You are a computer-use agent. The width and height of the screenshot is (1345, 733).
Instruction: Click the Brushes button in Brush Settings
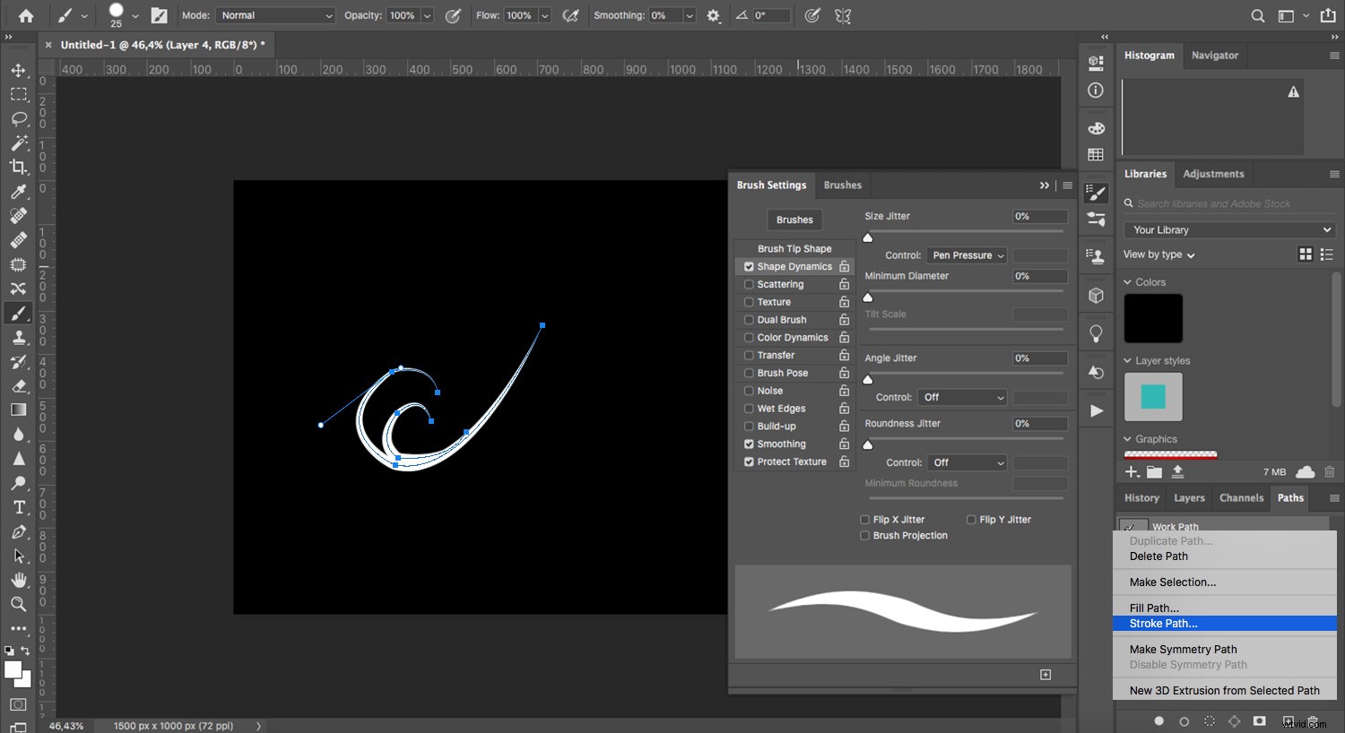(x=794, y=220)
